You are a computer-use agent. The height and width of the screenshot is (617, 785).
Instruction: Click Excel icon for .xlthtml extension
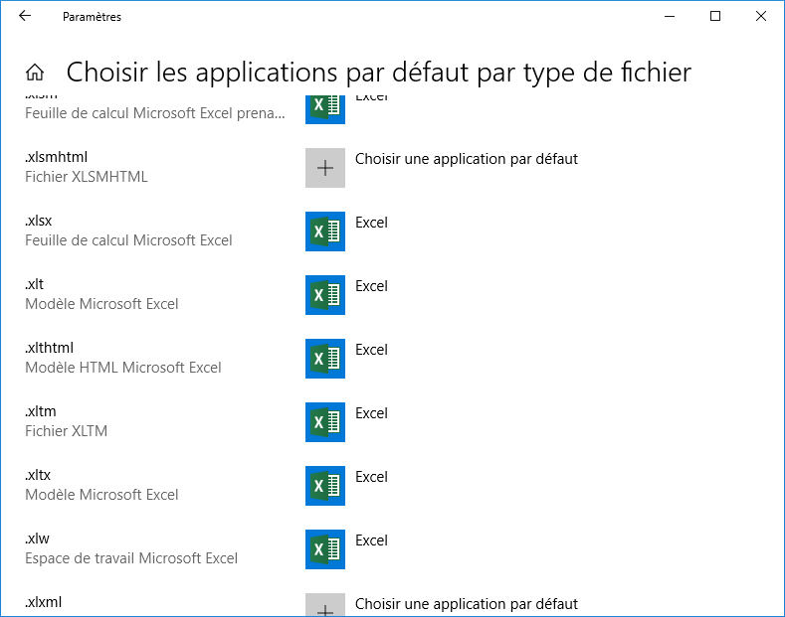click(325, 359)
